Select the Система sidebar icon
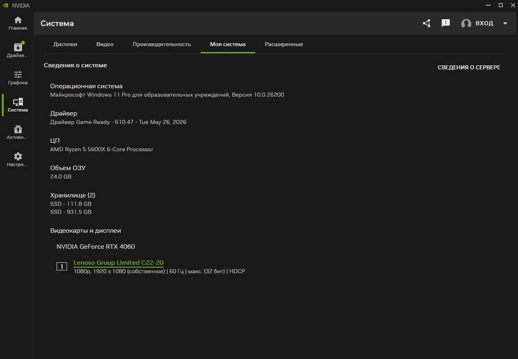 tap(18, 105)
